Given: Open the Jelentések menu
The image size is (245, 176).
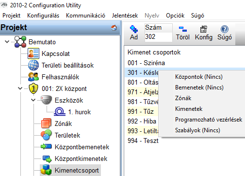Looking at the screenshot, I should pos(125,16).
